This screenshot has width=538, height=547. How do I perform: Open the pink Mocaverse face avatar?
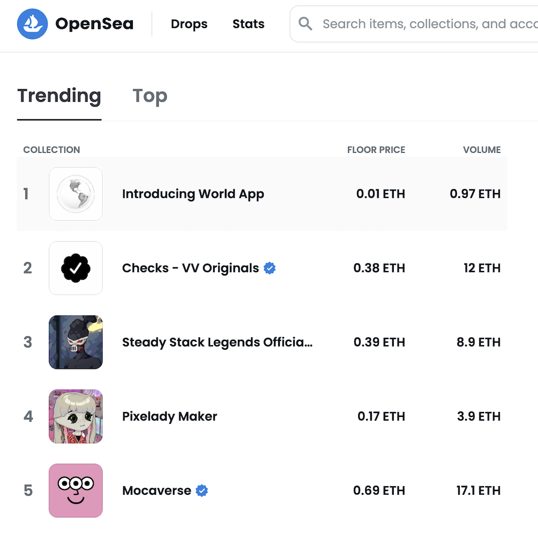[x=76, y=491]
